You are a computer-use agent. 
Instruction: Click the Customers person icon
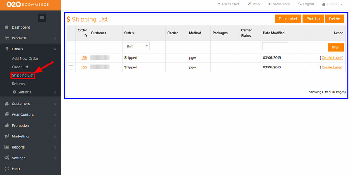pyautogui.click(x=7, y=104)
